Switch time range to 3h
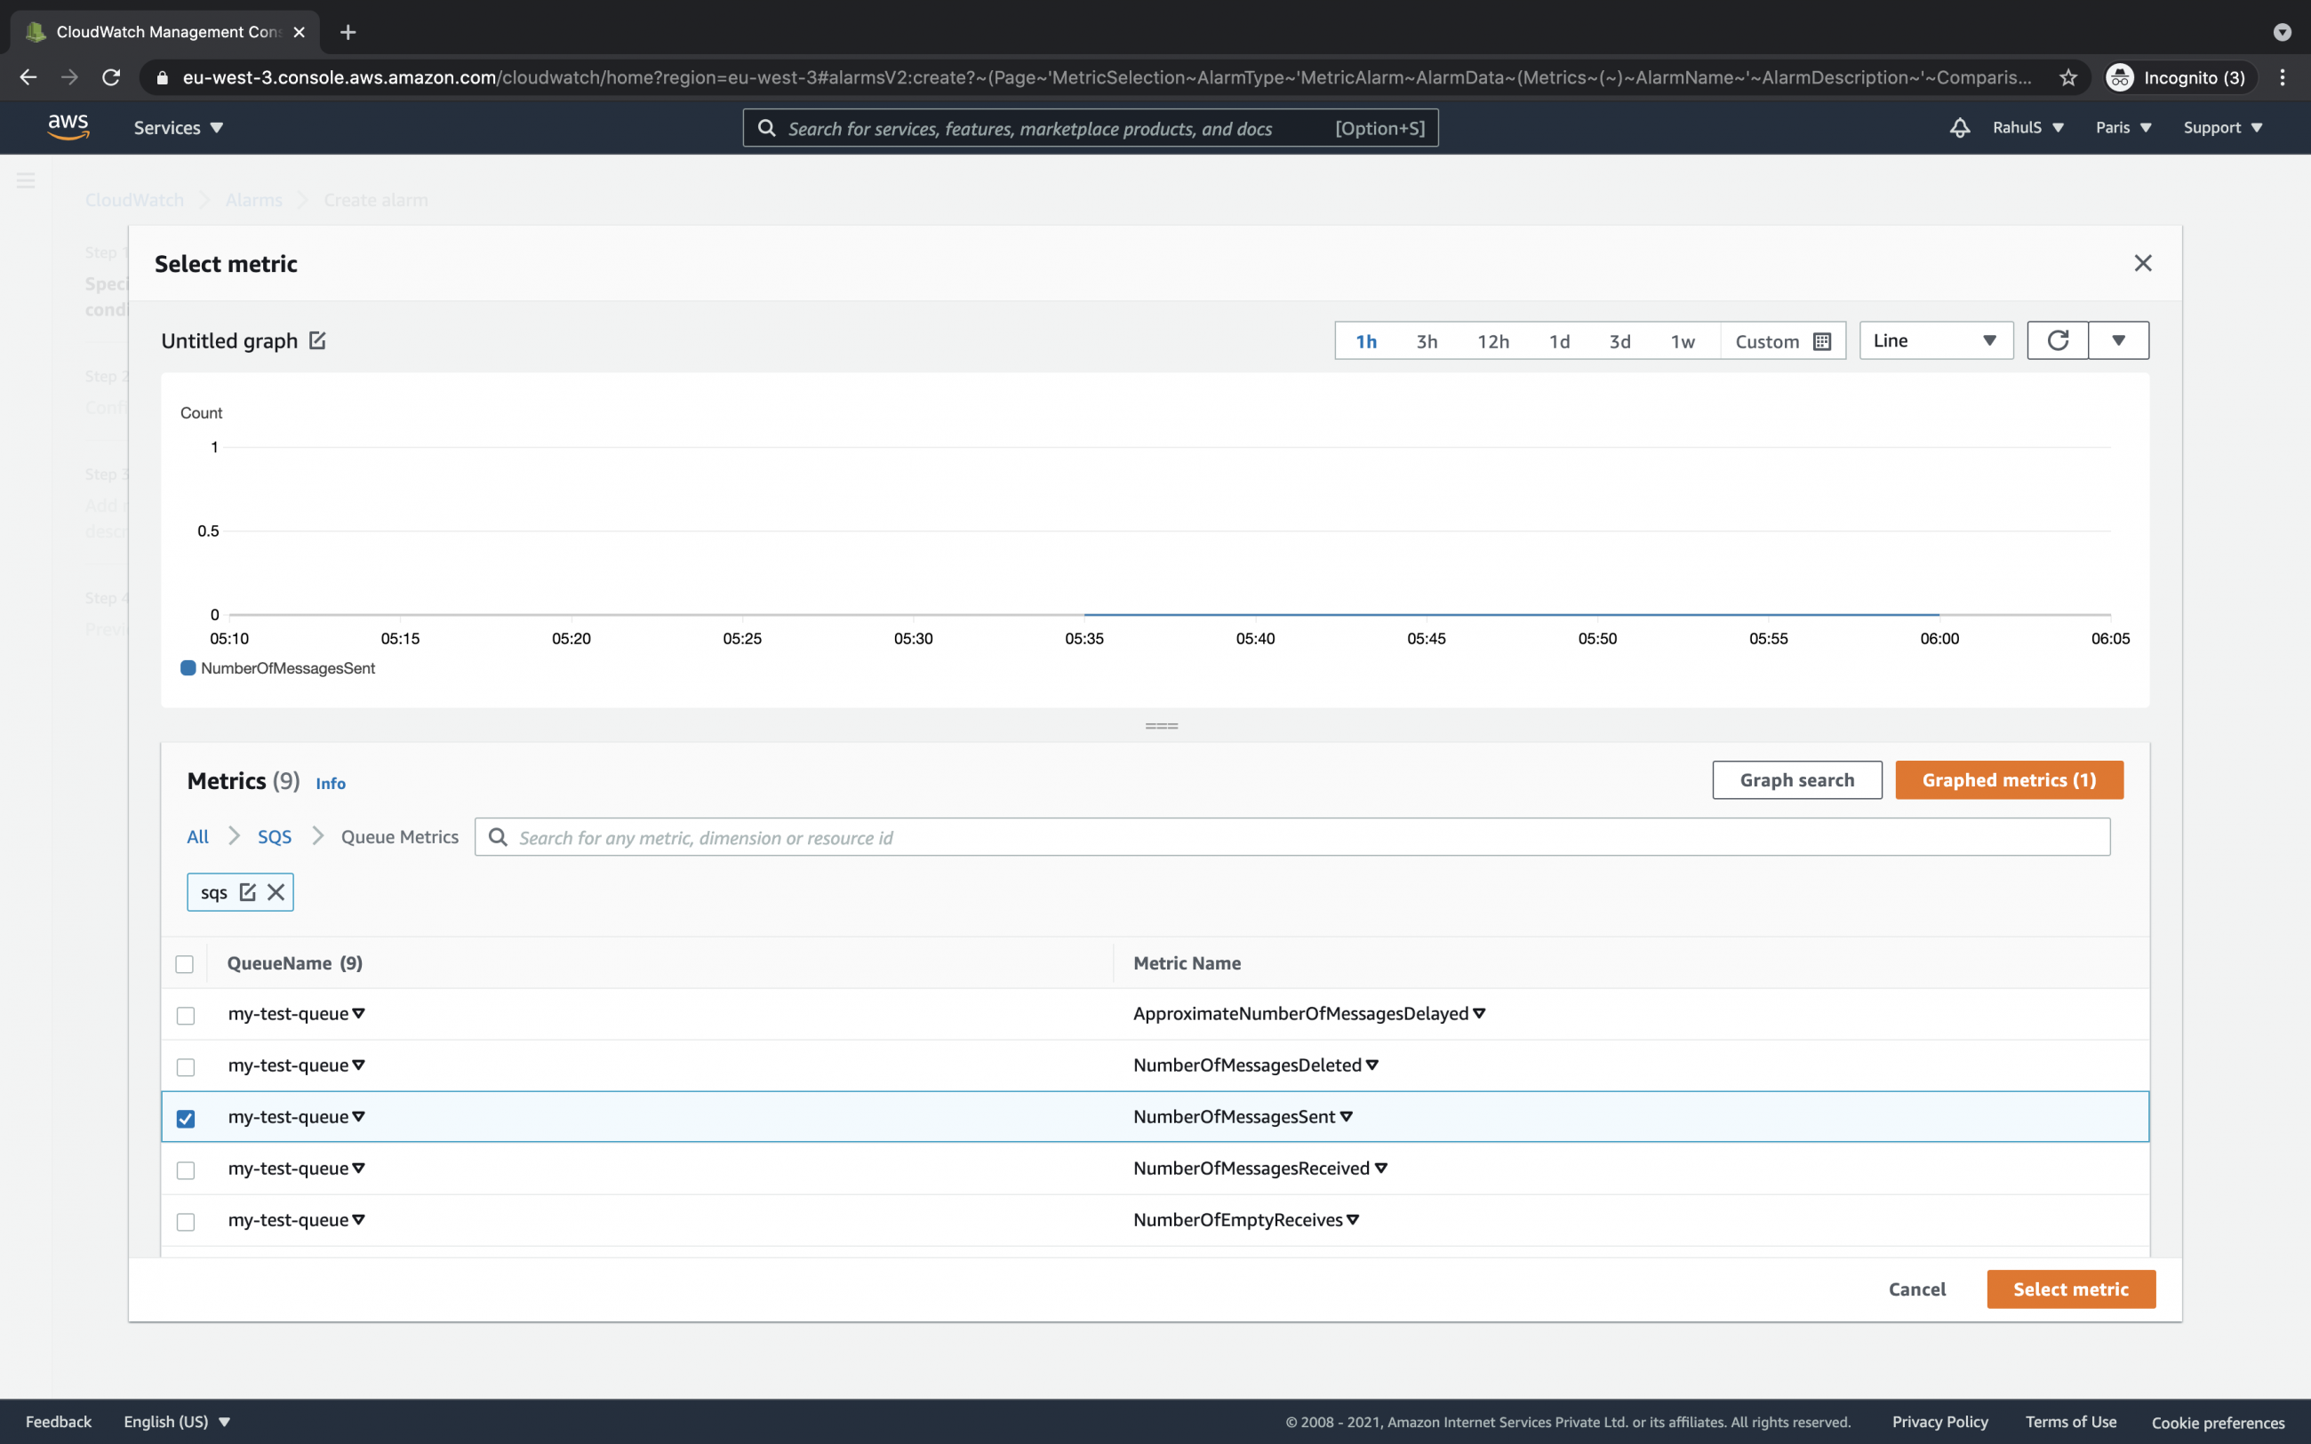Viewport: 2311px width, 1444px height. [x=1427, y=342]
